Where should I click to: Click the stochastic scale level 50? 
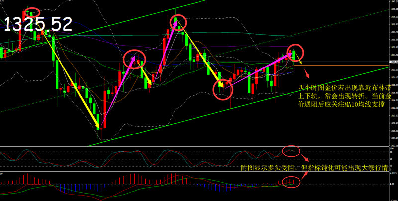coord(391,159)
